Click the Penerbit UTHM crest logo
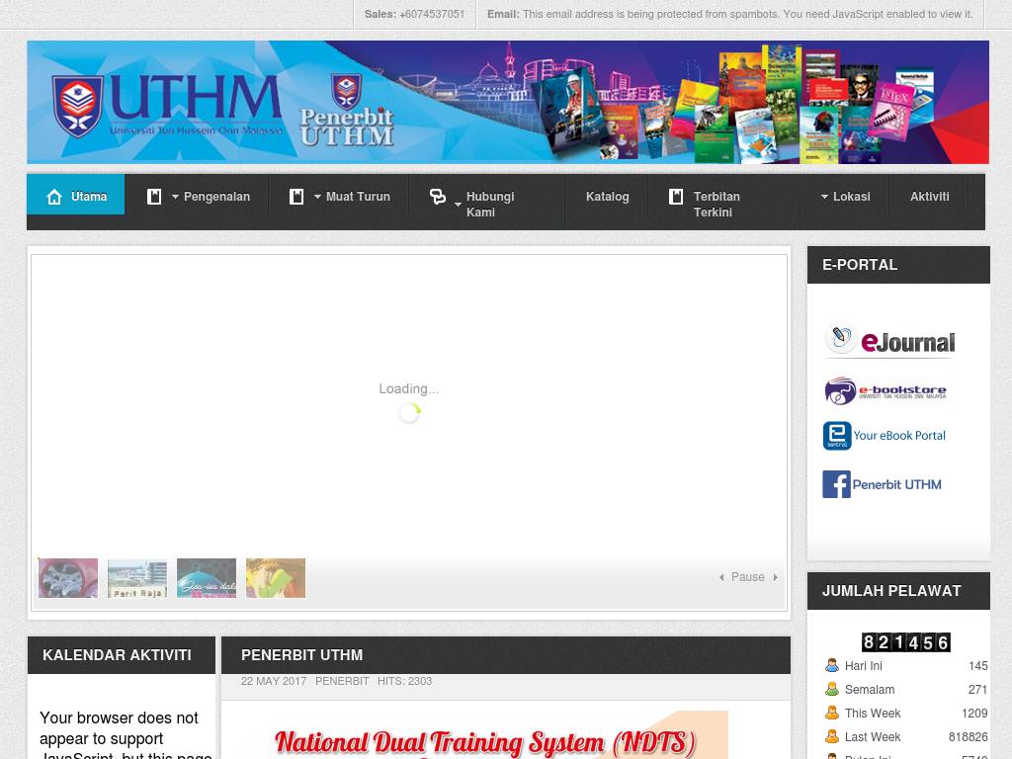This screenshot has width=1012, height=759. [346, 111]
